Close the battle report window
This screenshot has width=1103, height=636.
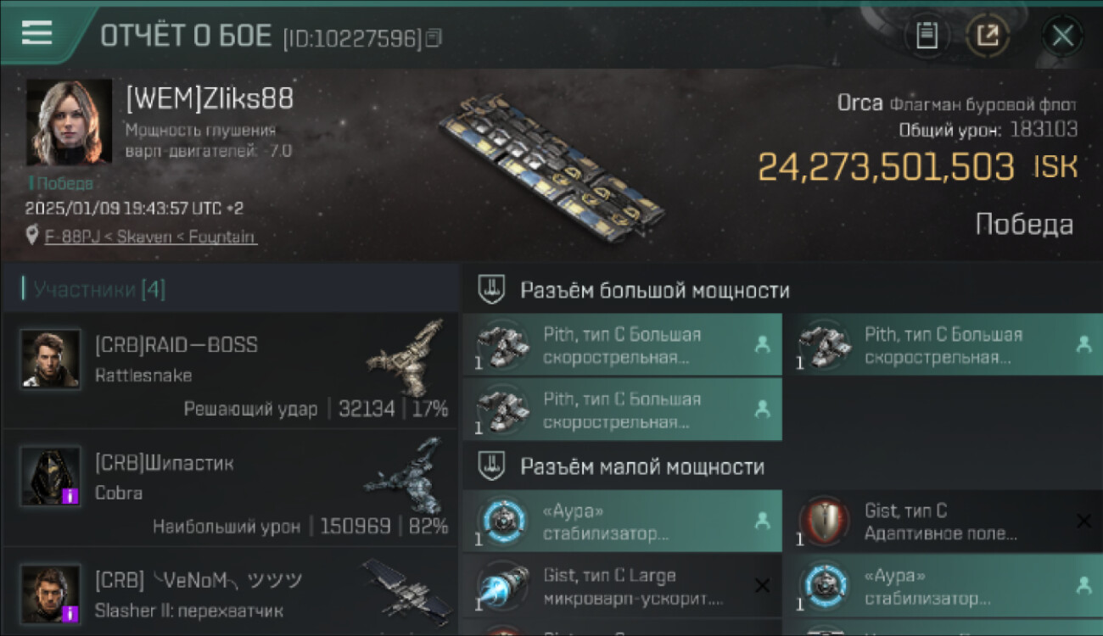(1062, 36)
